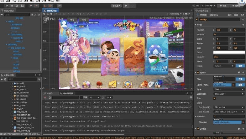Change console font size dropdown showing 14

[109, 97]
